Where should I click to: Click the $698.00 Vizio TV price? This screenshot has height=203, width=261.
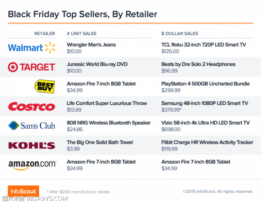tap(171, 129)
